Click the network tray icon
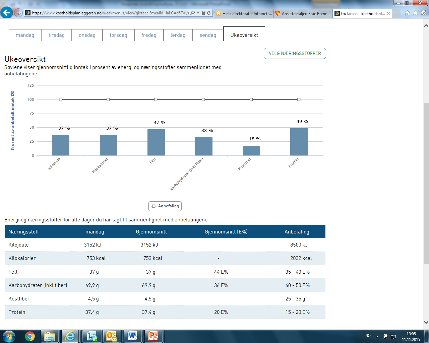 point(393,336)
